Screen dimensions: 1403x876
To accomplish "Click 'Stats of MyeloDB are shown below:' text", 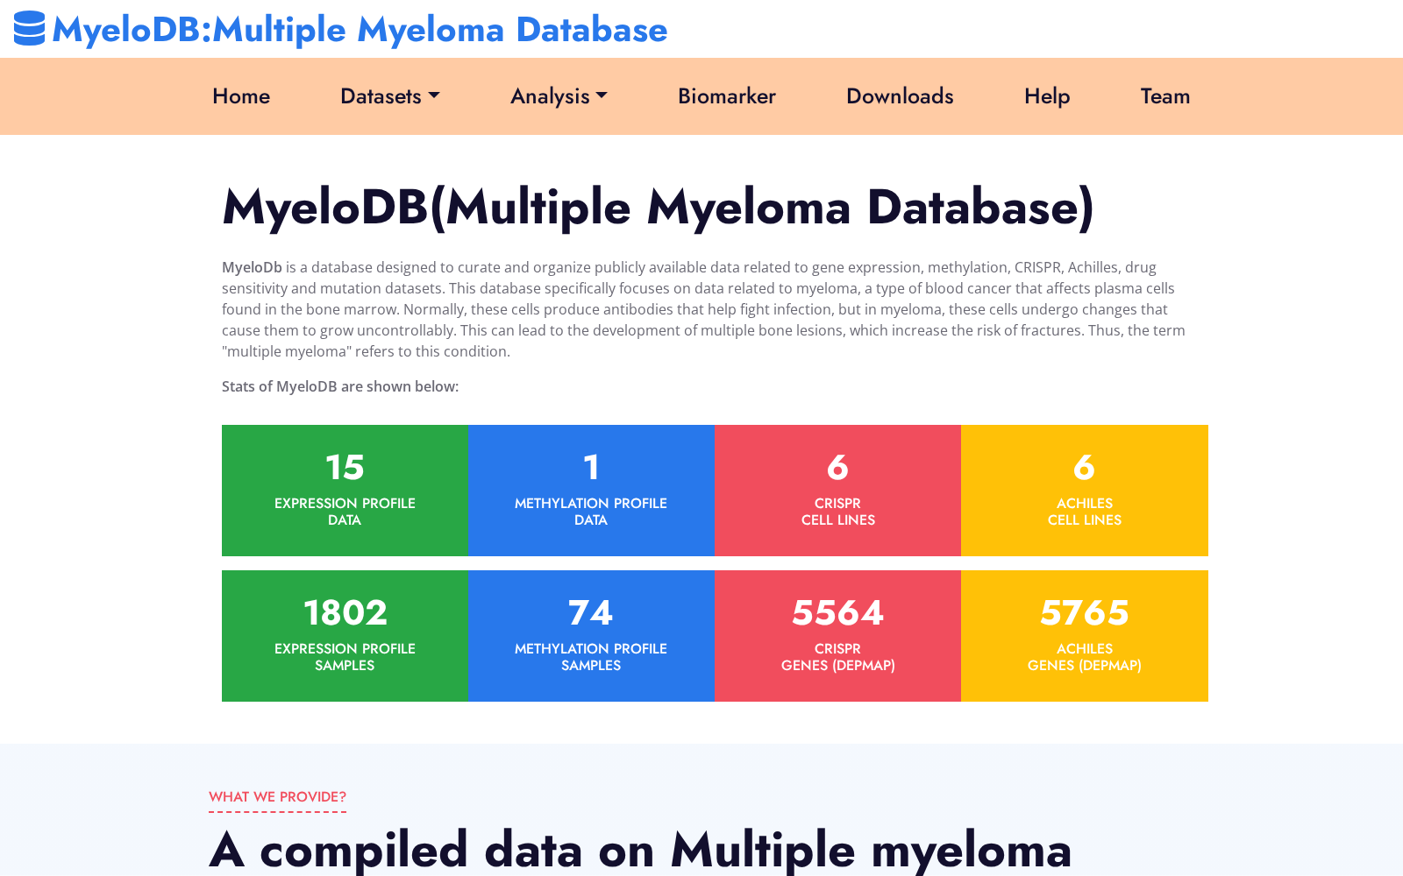I will 340,386.
